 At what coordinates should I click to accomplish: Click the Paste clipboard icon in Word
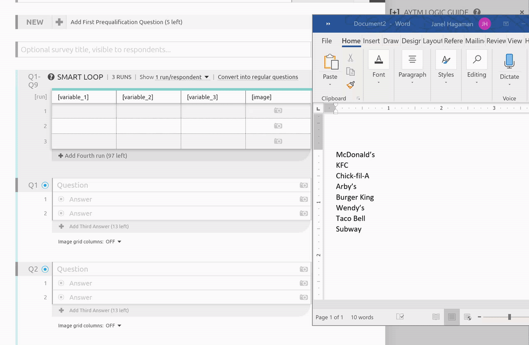pos(331,62)
